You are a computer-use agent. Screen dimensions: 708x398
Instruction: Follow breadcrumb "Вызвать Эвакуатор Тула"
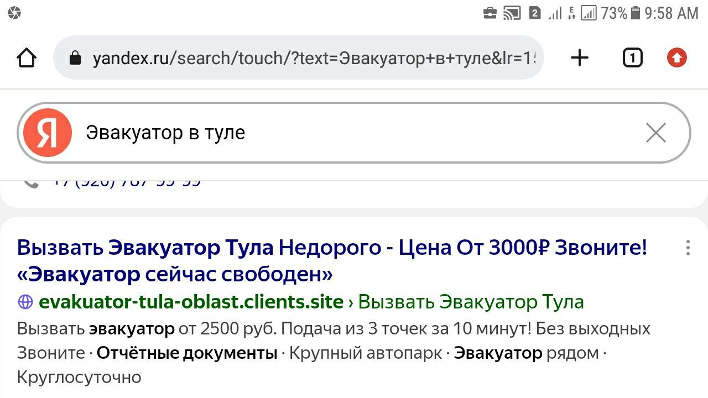pos(471,302)
